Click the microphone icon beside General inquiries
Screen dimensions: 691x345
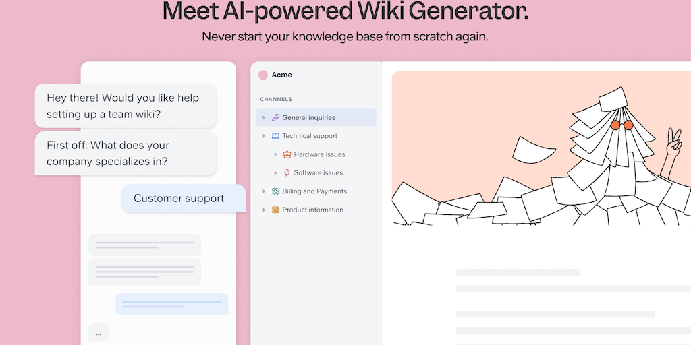click(x=275, y=118)
